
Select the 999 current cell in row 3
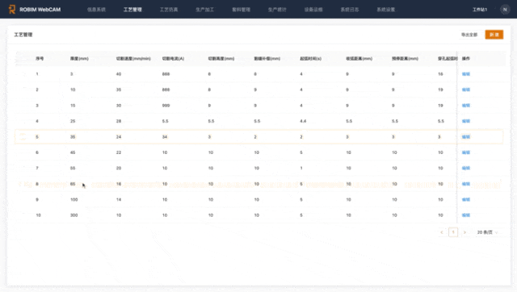(166, 106)
